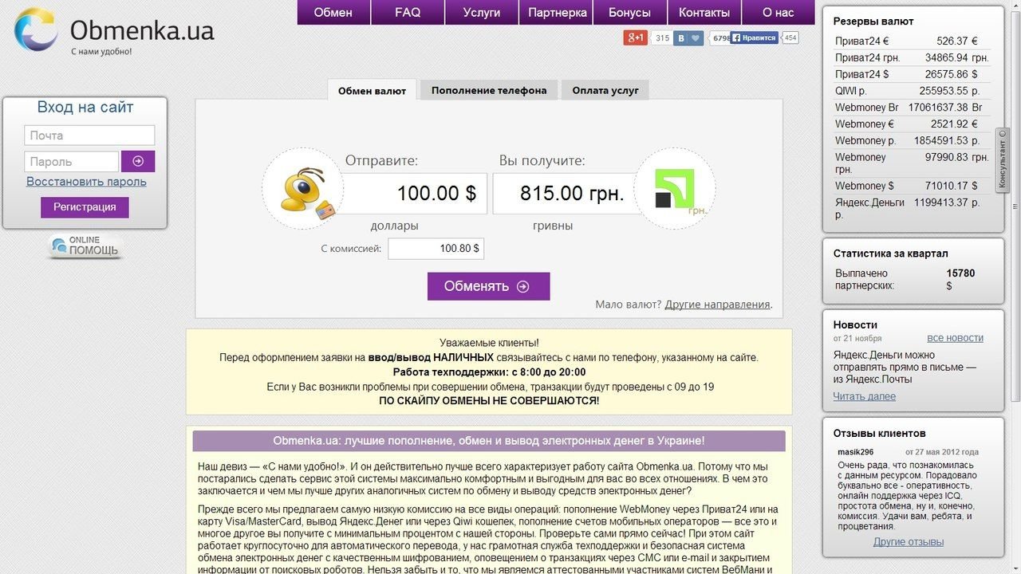Open the О нас menu item
1021x574 pixels.
(778, 12)
